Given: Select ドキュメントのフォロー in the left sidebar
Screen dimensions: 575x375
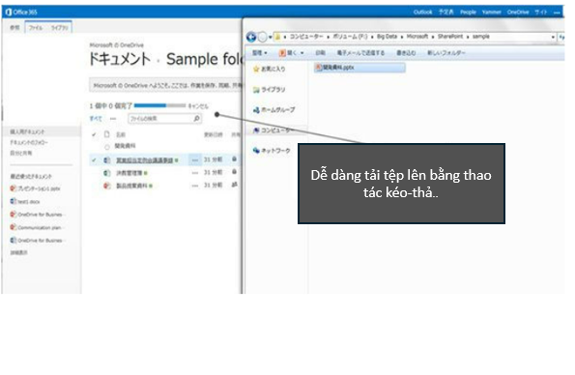Looking at the screenshot, I should coord(29,142).
